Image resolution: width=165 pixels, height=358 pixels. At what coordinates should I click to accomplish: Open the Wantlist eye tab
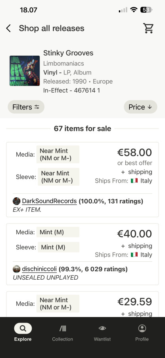click(102, 332)
